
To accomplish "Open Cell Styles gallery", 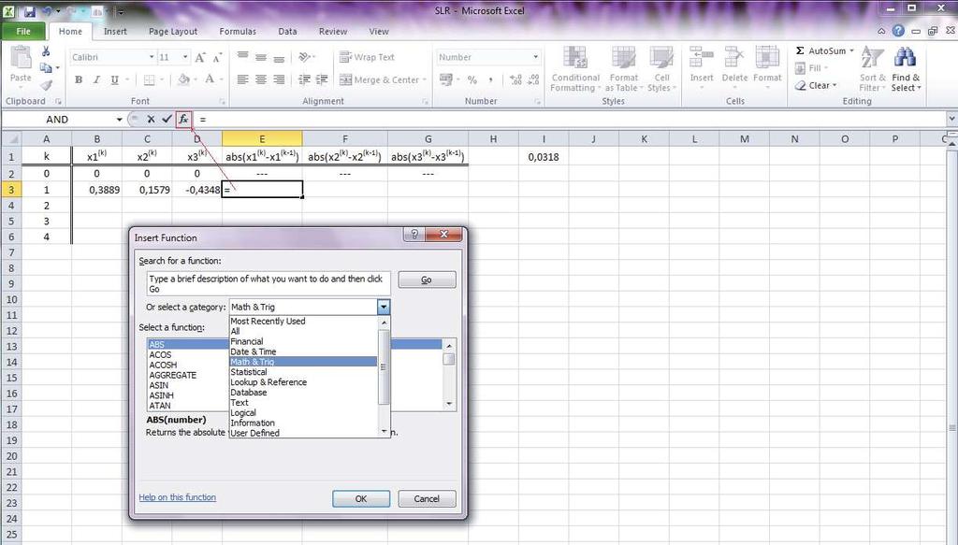I will click(x=661, y=69).
